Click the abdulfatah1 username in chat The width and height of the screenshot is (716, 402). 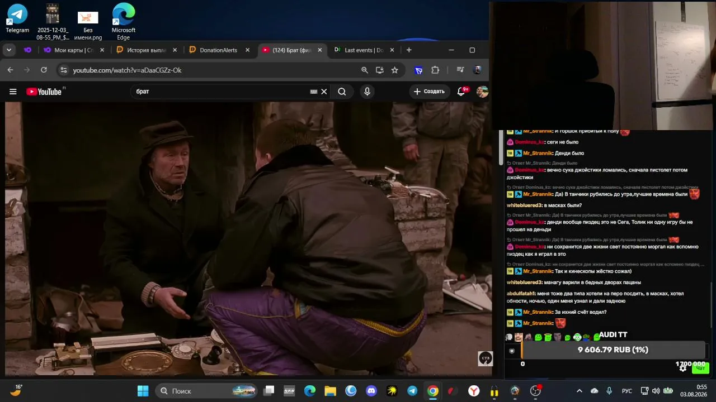pos(521,294)
